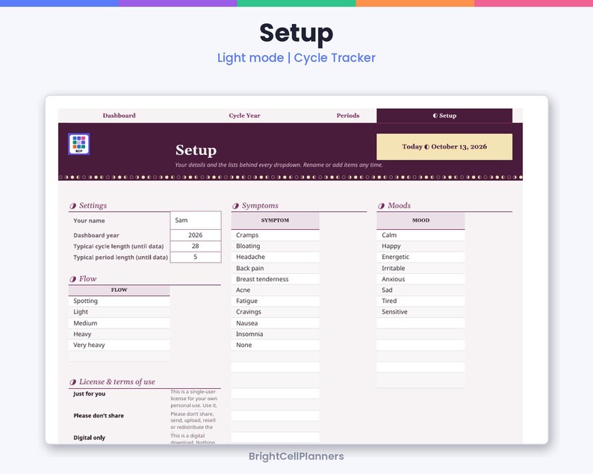Viewport: 593px width, 474px height.
Task: Edit the Your name field containing Sam
Action: click(196, 220)
